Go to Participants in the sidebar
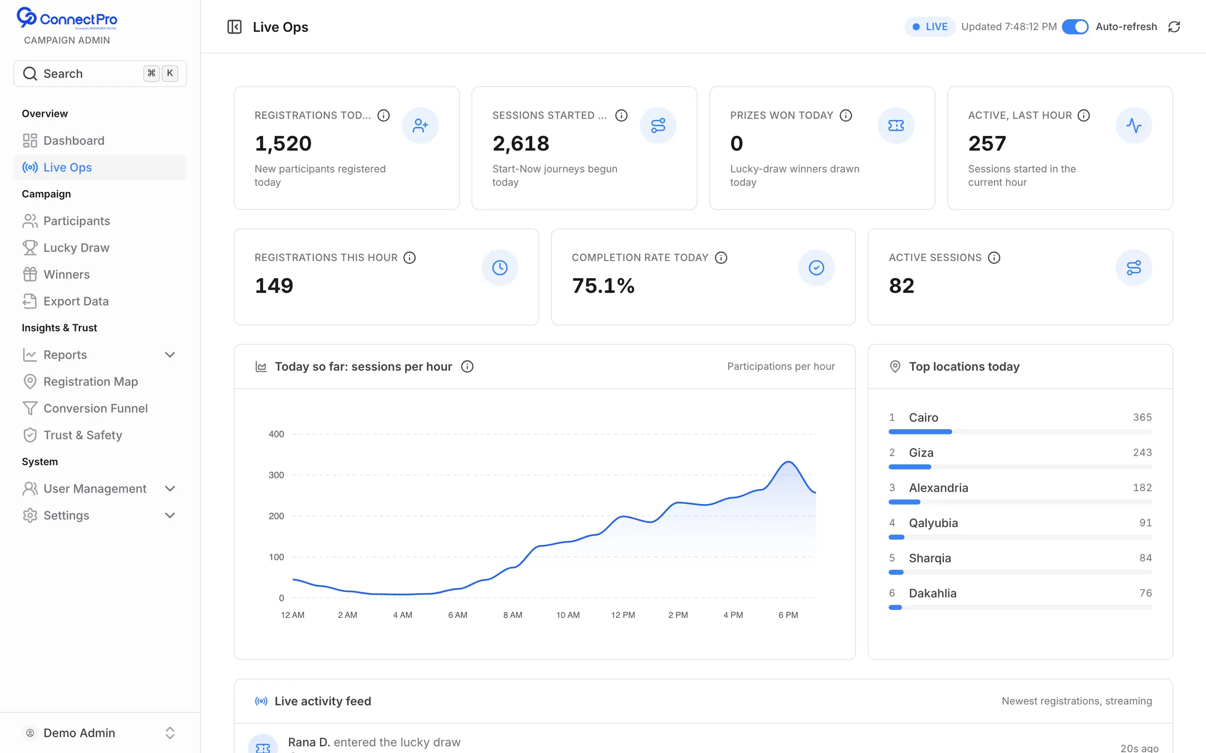 coord(100,221)
